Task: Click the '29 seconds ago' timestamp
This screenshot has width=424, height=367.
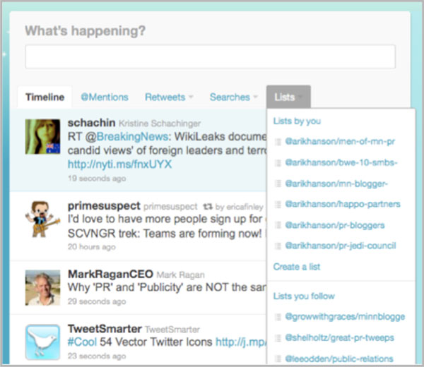Action: click(97, 301)
